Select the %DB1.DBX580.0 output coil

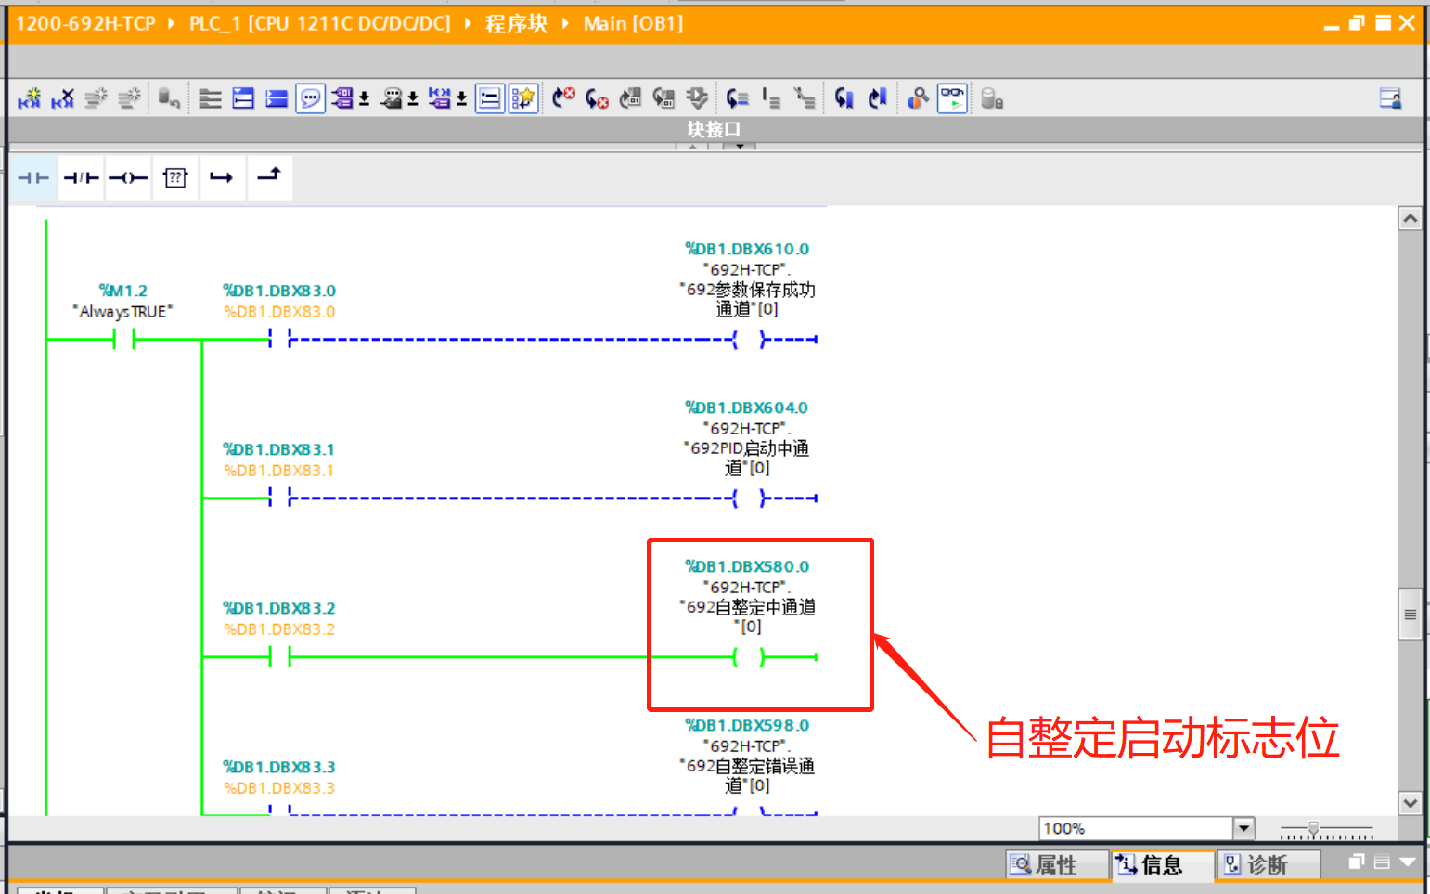click(749, 657)
